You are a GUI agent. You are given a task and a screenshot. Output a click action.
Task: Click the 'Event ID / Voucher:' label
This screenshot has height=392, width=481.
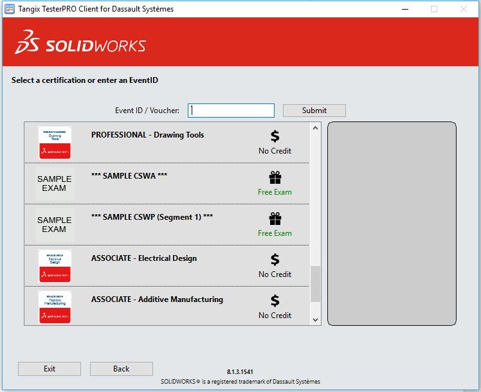point(147,111)
